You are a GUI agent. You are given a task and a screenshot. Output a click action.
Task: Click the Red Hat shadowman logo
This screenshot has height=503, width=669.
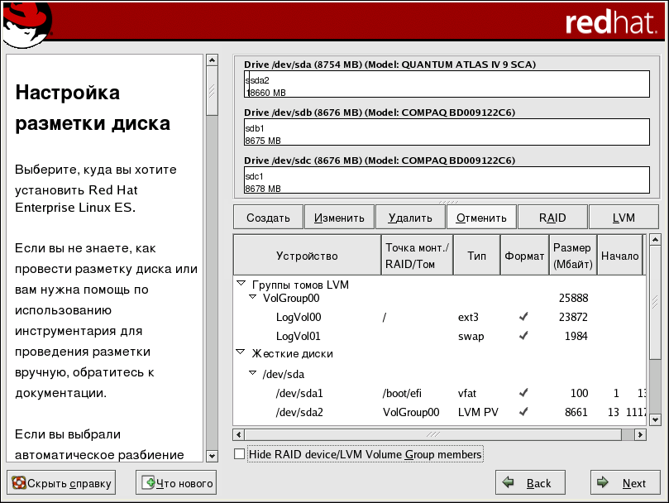23,23
